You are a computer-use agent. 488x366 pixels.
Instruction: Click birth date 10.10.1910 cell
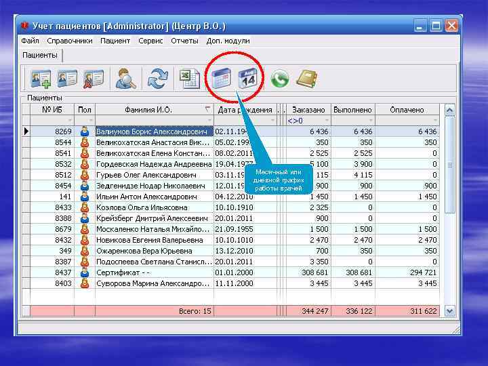click(x=245, y=207)
